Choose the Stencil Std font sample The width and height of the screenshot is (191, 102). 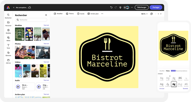pyautogui.click(x=180, y=78)
